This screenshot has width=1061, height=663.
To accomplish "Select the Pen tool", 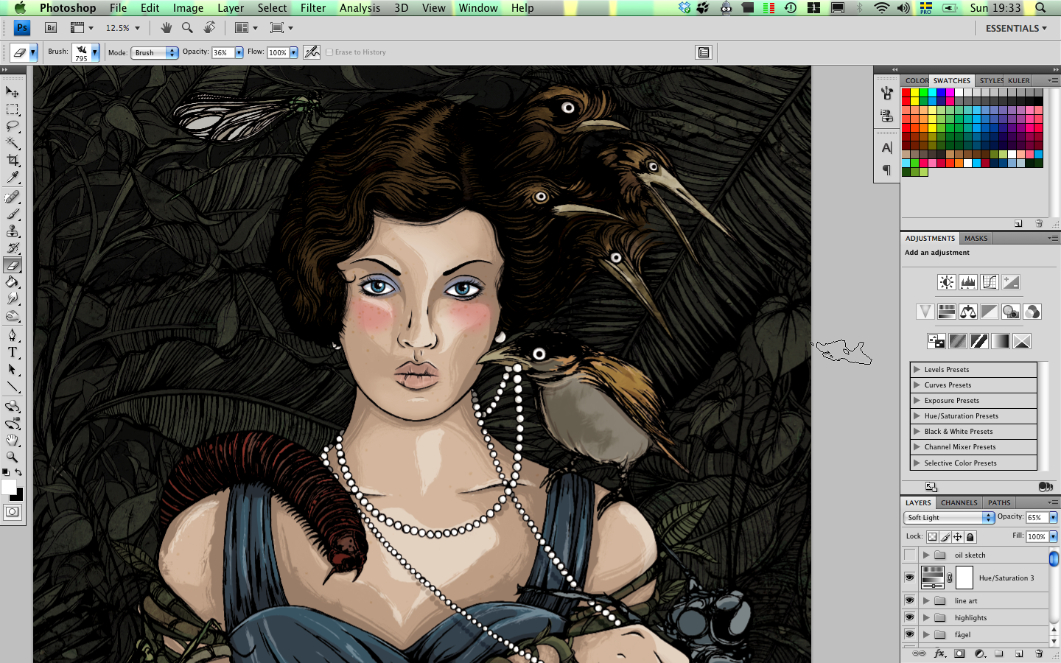I will point(13,335).
